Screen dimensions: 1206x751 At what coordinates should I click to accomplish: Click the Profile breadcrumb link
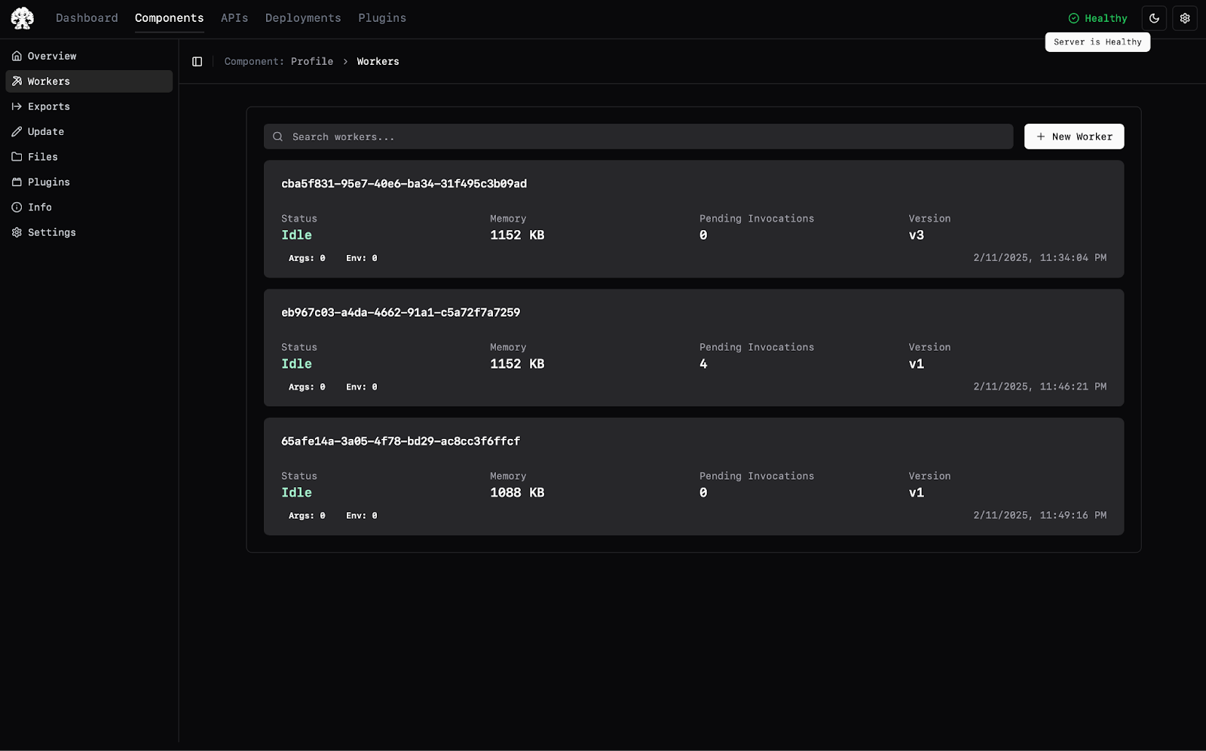click(312, 62)
